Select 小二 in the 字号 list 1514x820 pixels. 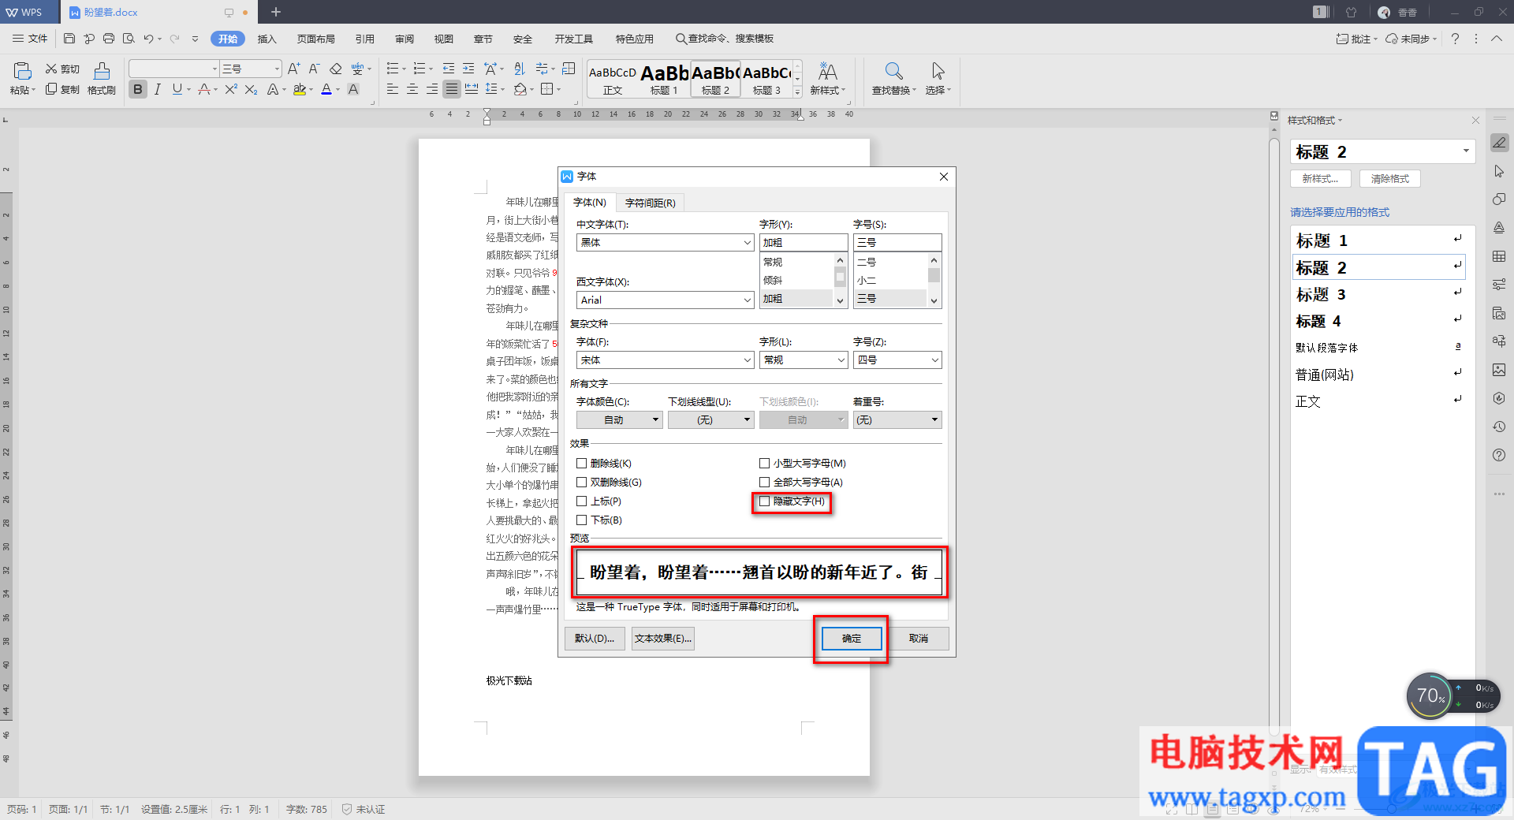point(890,281)
